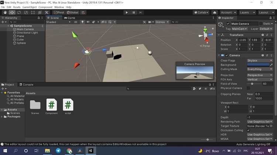This screenshot has width=277, height=155.
Task: Toggle the Static checkbox
Action: pyautogui.click(x=261, y=24)
